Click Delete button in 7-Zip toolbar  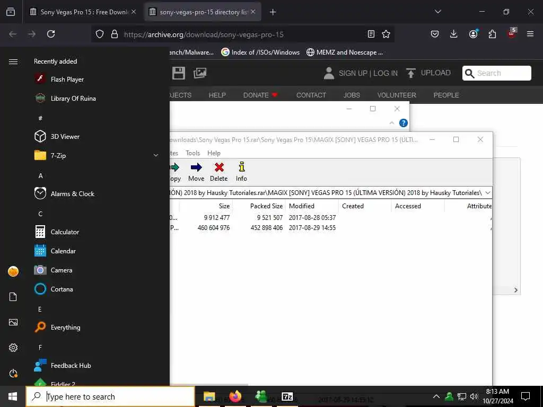pos(218,172)
